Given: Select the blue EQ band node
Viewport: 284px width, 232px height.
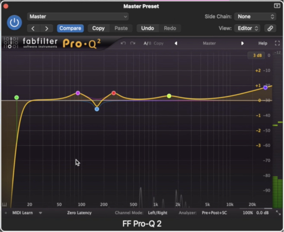Looking at the screenshot, I should [x=97, y=109].
